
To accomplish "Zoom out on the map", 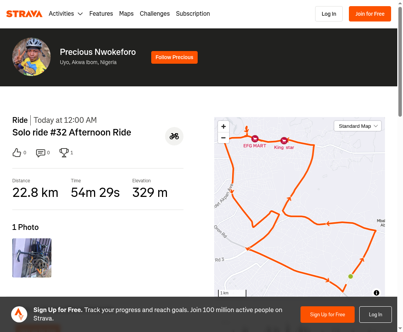I will [223, 138].
